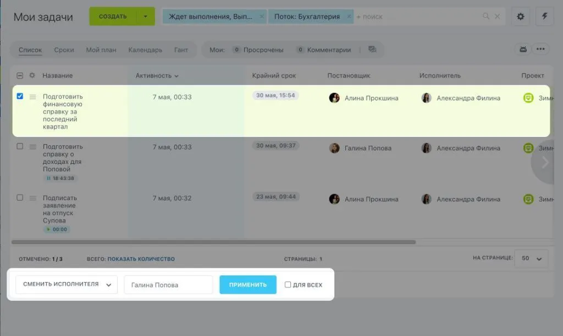Open the Сменить исполнителя action dropdown
563x336 pixels.
67,285
